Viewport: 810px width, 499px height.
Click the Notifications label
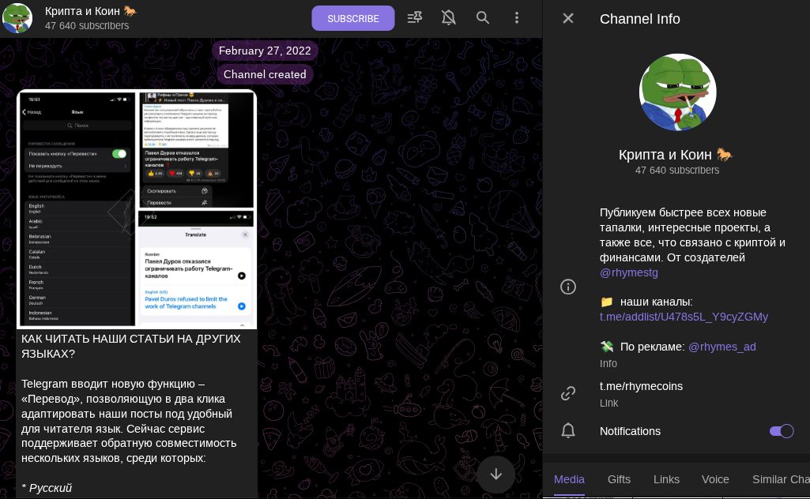tap(630, 431)
